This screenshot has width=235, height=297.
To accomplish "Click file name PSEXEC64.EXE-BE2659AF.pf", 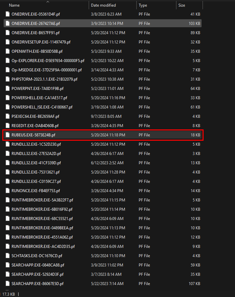I will click(x=35, y=116).
